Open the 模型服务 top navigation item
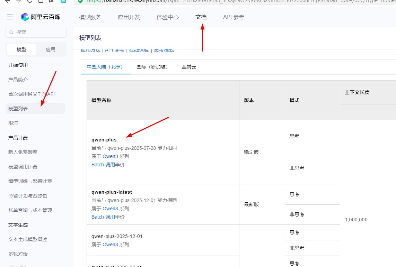The image size is (396, 267). coord(90,17)
